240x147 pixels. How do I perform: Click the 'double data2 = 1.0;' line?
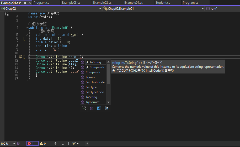[53, 42]
